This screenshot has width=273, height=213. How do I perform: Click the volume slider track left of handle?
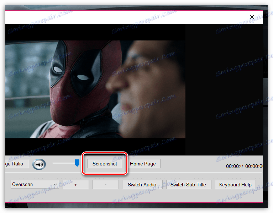click(x=62, y=163)
